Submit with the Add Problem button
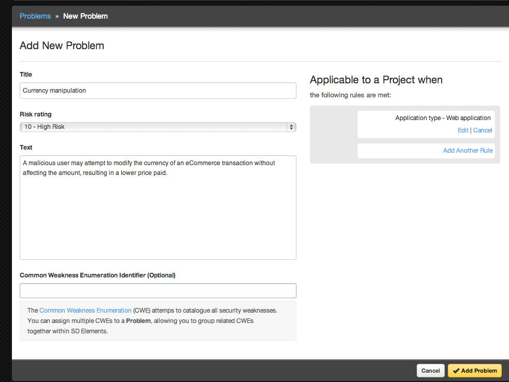 (474, 371)
